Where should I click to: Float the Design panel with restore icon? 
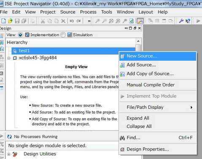(135, 28)
